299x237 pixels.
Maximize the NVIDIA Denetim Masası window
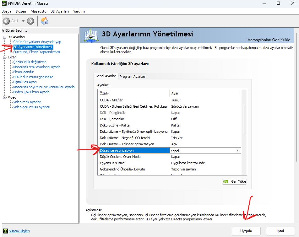278,3
